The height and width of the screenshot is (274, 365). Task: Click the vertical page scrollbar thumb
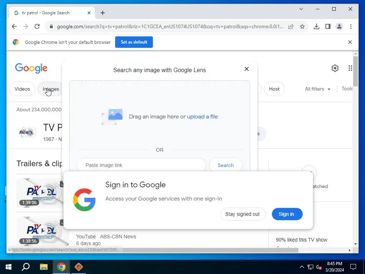pos(355,71)
